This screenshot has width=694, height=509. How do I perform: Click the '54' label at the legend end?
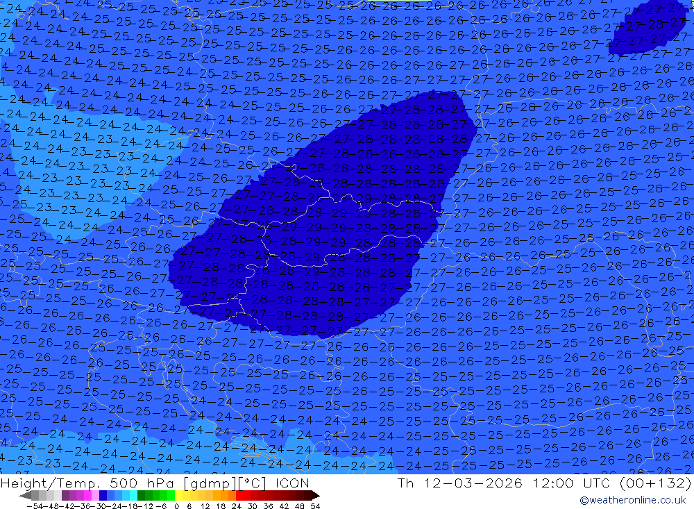(x=315, y=506)
